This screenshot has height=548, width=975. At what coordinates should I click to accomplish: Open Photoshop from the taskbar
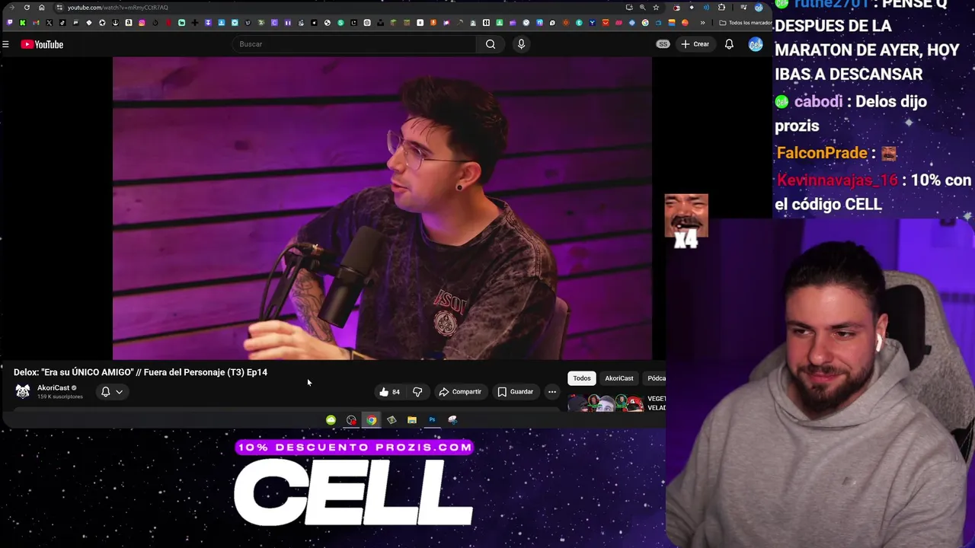point(432,420)
